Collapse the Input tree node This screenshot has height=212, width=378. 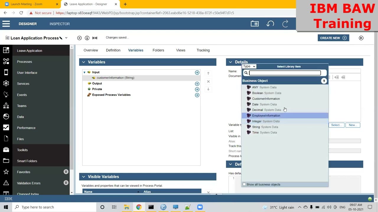point(84,72)
